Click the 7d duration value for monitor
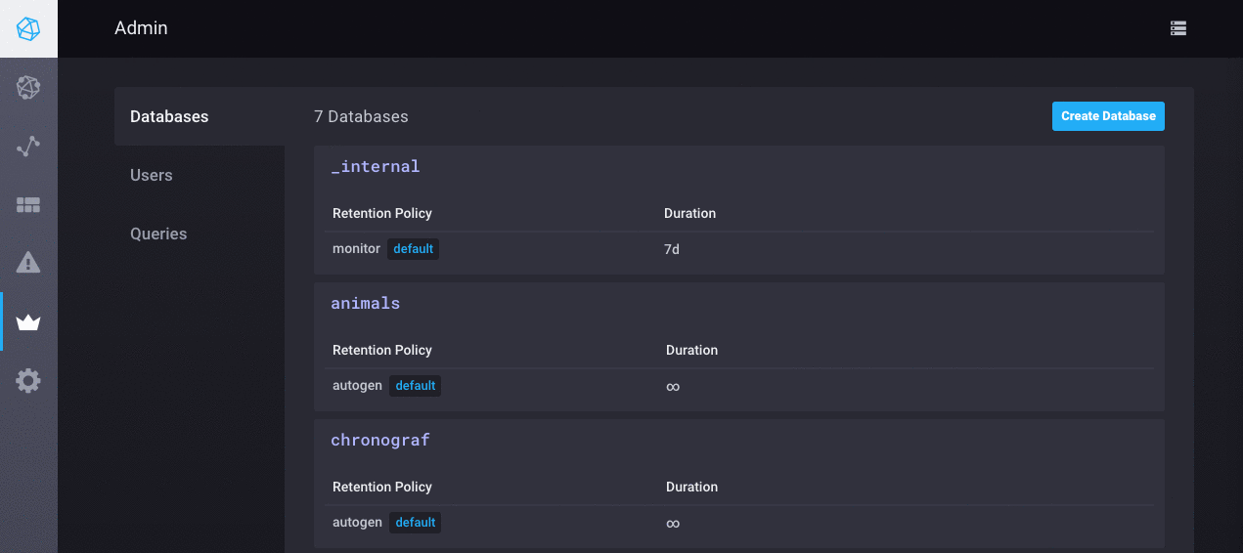The image size is (1243, 553). [x=671, y=249]
